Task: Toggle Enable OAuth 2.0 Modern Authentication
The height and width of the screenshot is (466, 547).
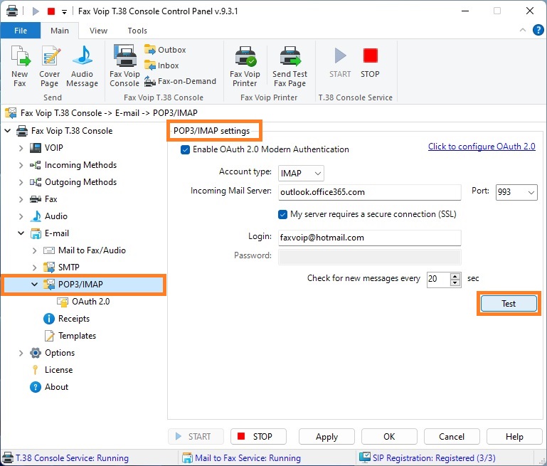Action: pyautogui.click(x=185, y=149)
